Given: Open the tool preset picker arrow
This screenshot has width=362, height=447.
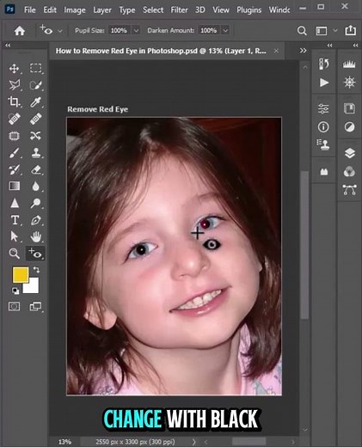Looking at the screenshot, I should pyautogui.click(x=60, y=31).
